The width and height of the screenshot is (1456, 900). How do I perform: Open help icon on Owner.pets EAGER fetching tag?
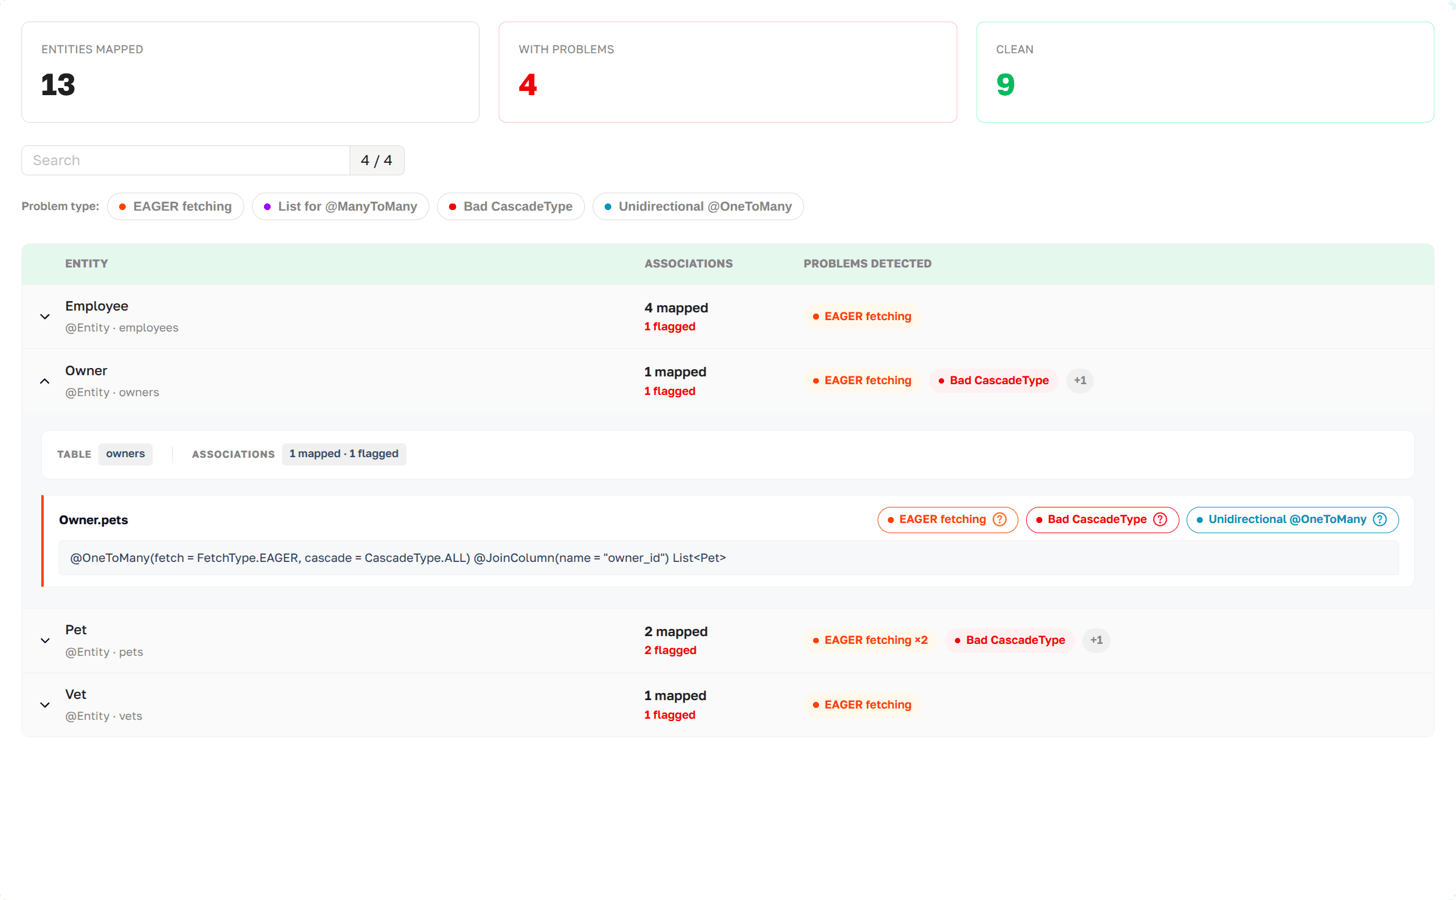1000,519
